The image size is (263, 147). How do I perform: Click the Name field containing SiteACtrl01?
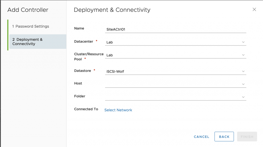176,29
